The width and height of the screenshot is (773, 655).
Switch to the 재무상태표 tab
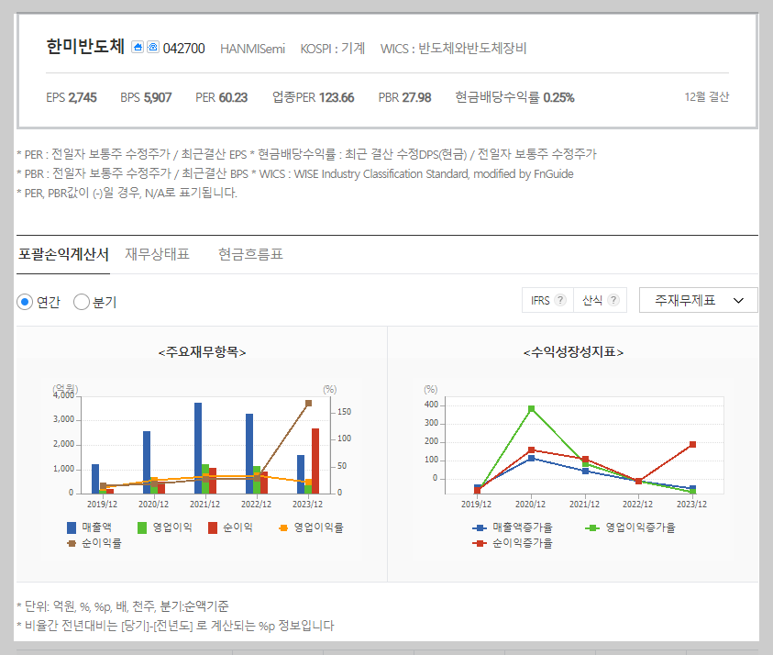tap(158, 254)
